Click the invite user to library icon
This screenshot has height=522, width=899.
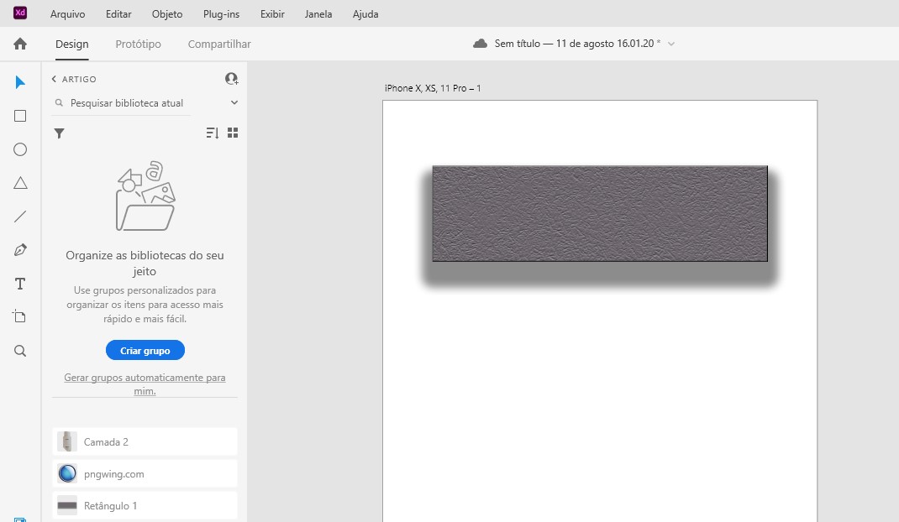[232, 79]
